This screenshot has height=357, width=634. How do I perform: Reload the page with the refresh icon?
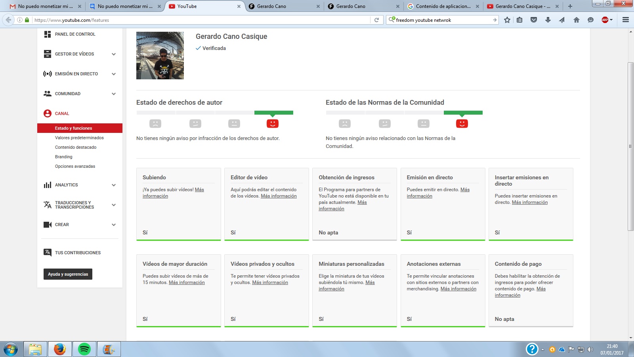click(x=377, y=20)
